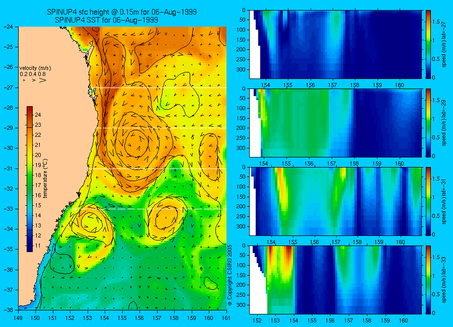Click the "speed (m/s) lat=-29" label
The image size is (453, 327).
click(x=444, y=123)
